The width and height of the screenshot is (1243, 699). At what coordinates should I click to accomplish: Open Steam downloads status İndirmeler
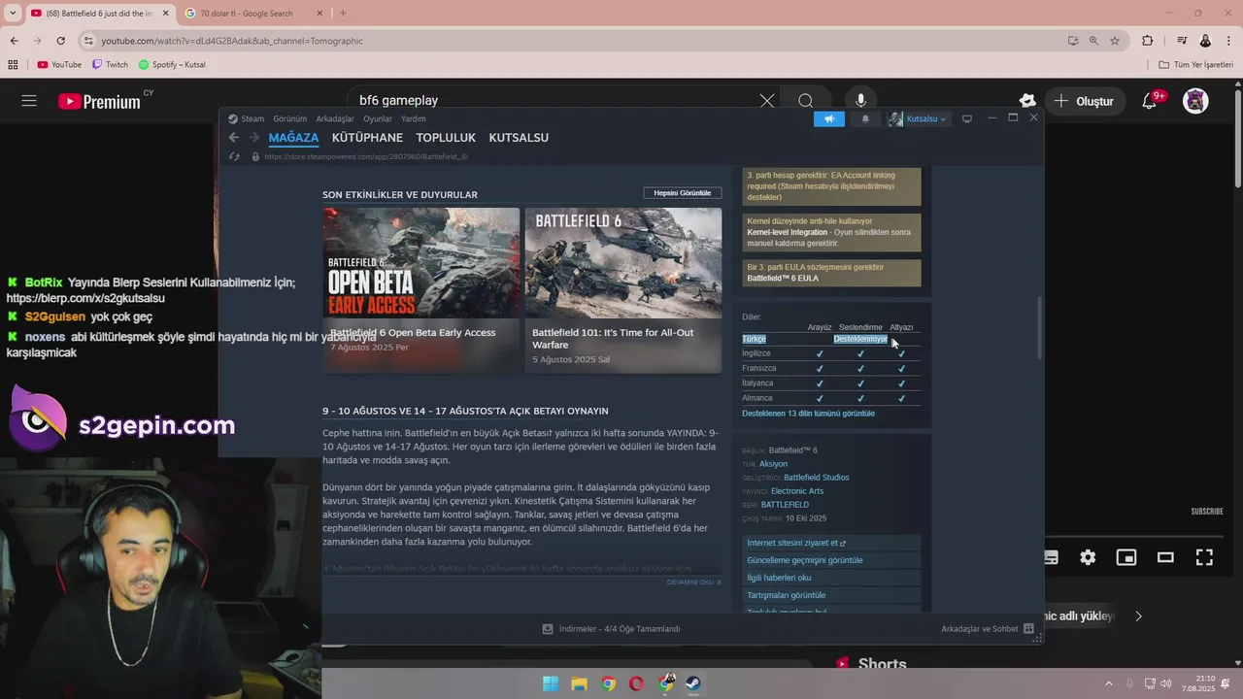(x=612, y=629)
